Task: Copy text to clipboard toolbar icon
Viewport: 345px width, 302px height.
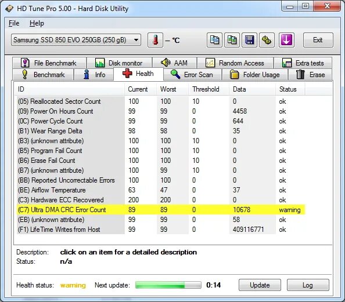Action: coord(214,40)
